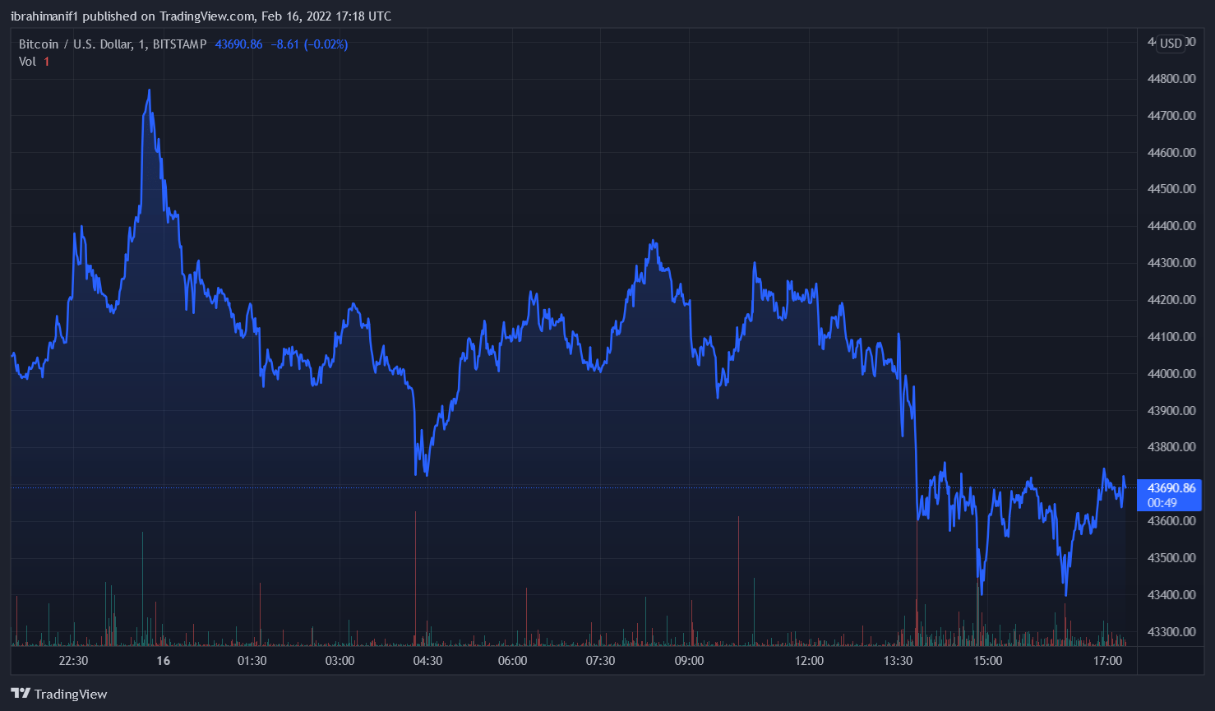
Task: Click the 44000.00 price axis label
Action: (1171, 374)
